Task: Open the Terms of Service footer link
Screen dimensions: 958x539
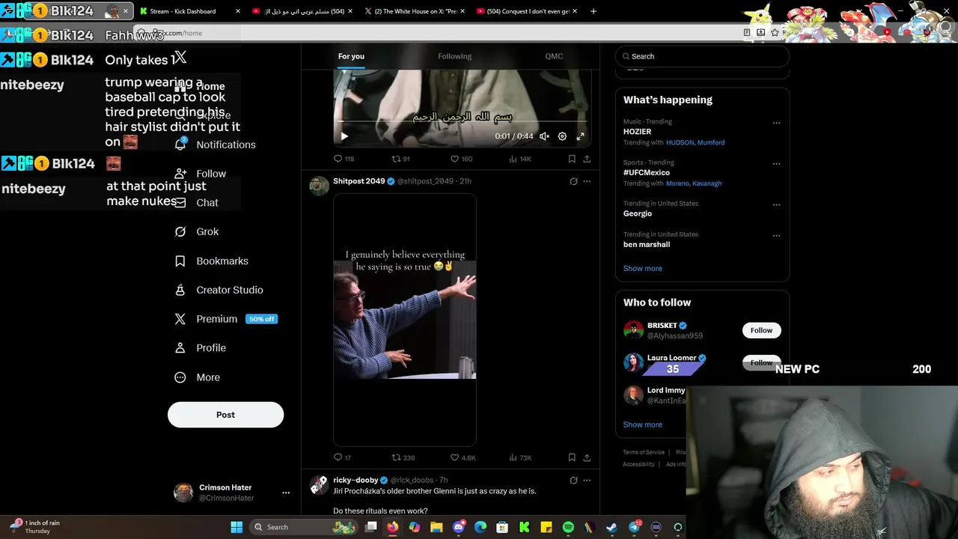Action: tap(644, 452)
